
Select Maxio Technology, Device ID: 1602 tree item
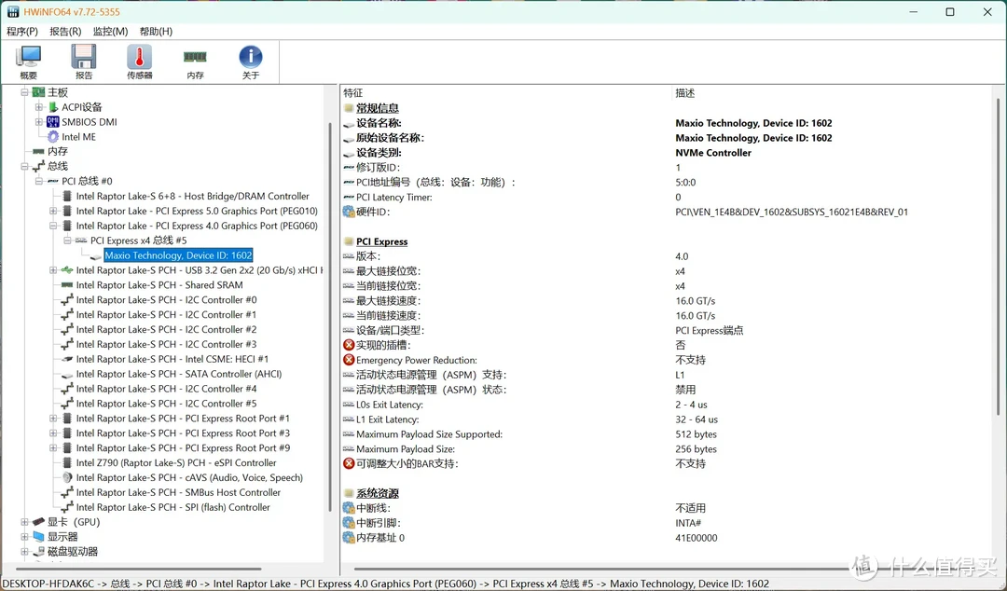pyautogui.click(x=178, y=255)
